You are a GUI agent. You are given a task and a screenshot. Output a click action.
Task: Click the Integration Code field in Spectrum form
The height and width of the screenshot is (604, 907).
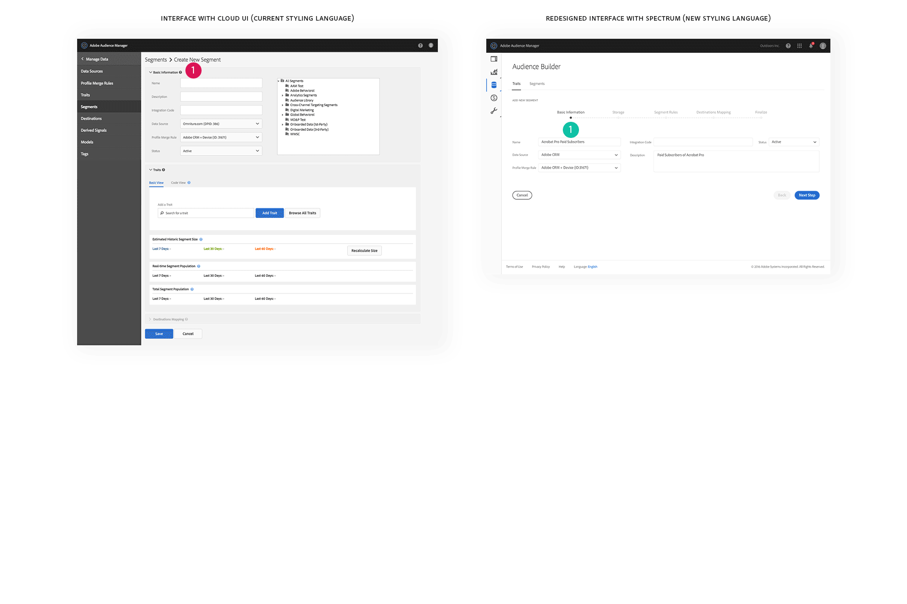point(703,142)
